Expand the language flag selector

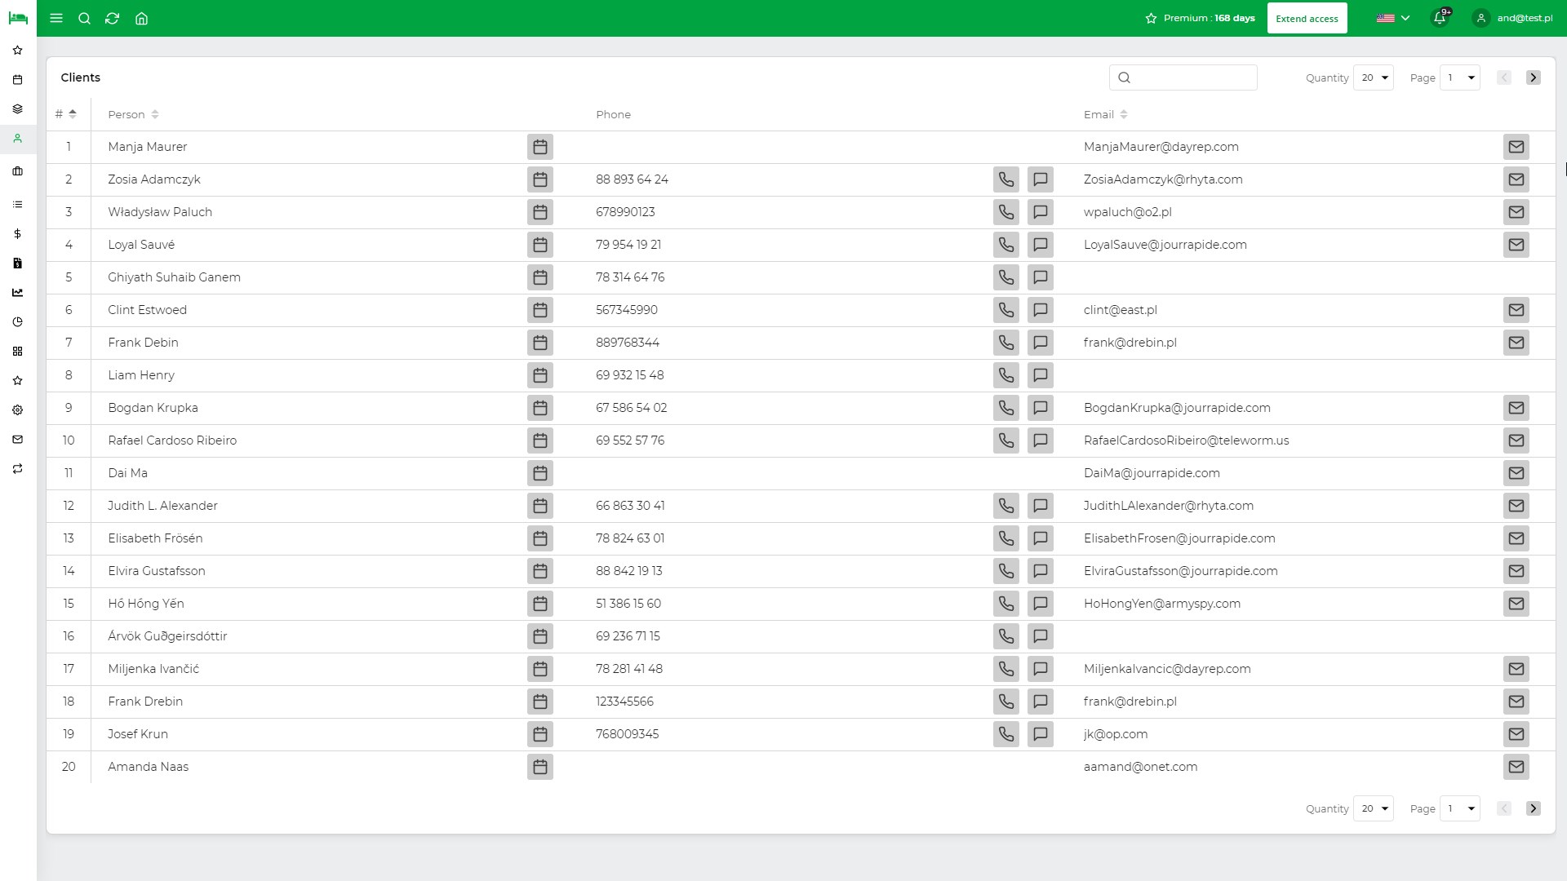coord(1392,18)
